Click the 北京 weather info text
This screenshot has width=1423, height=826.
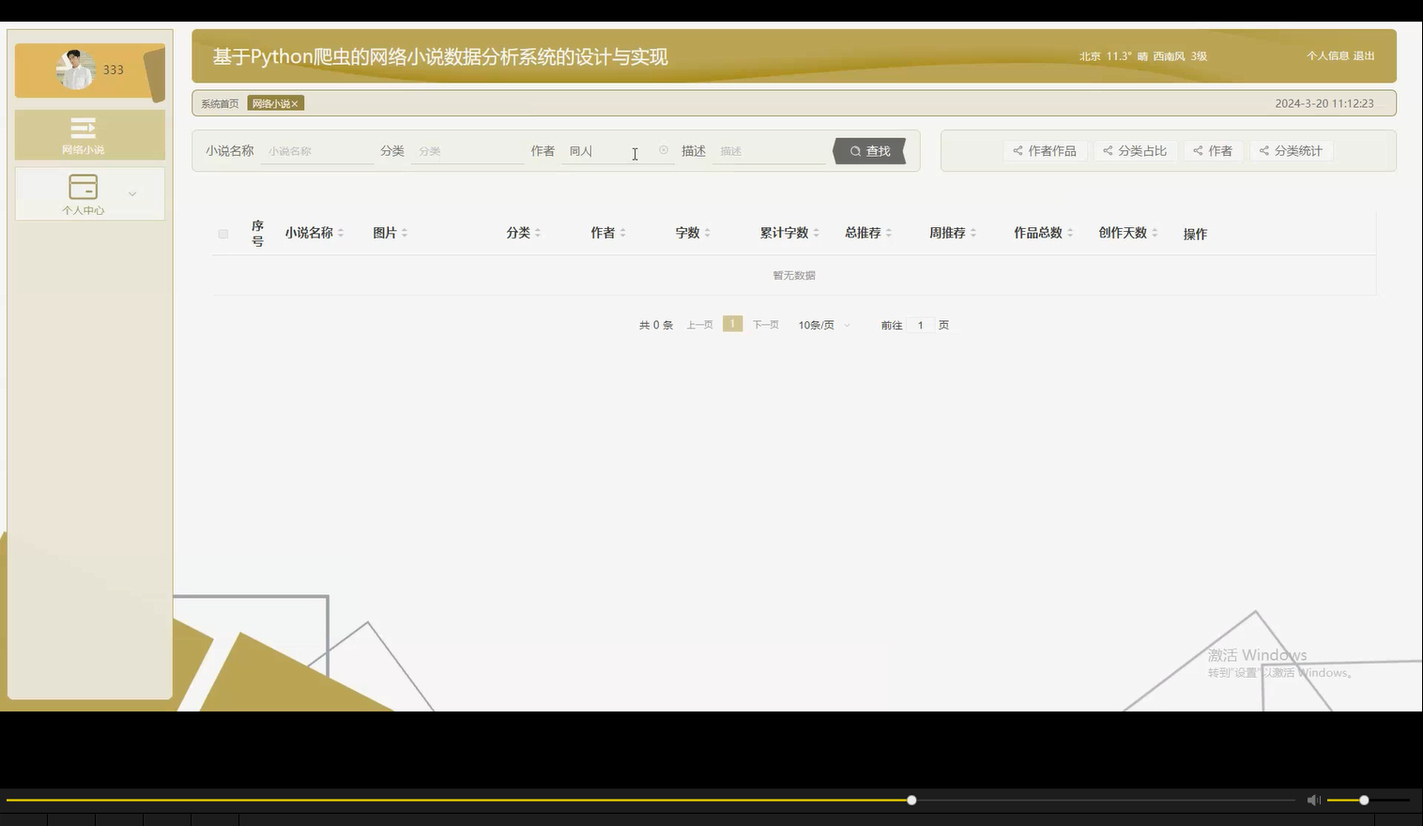click(x=1143, y=56)
